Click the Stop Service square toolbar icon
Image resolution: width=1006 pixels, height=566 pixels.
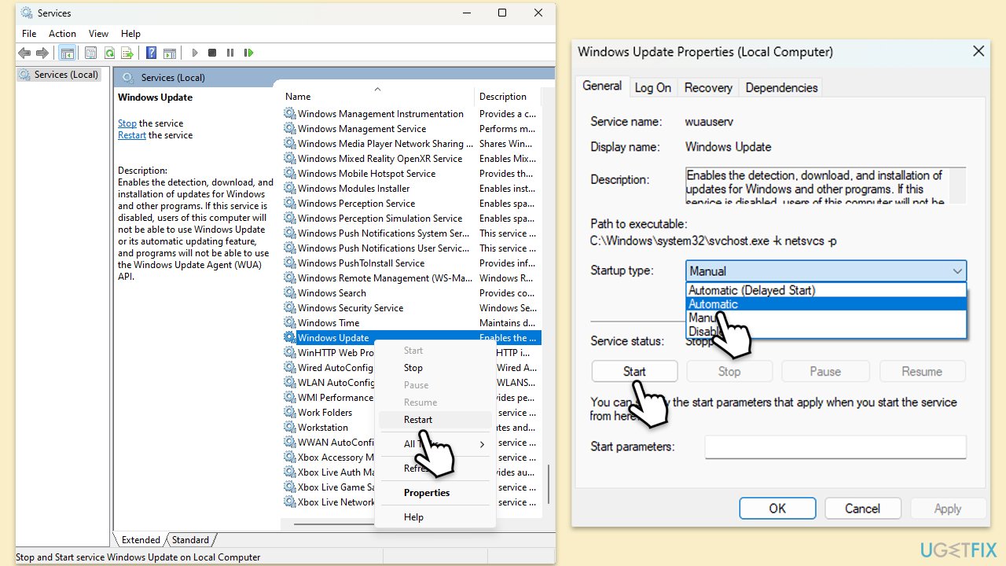click(212, 53)
